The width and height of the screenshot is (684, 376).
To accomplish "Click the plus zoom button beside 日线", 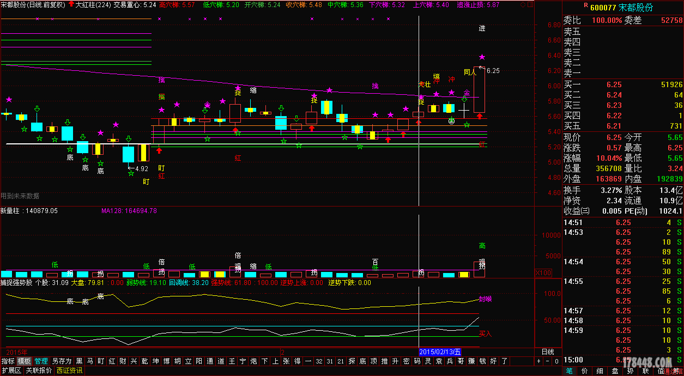I will coord(538,361).
